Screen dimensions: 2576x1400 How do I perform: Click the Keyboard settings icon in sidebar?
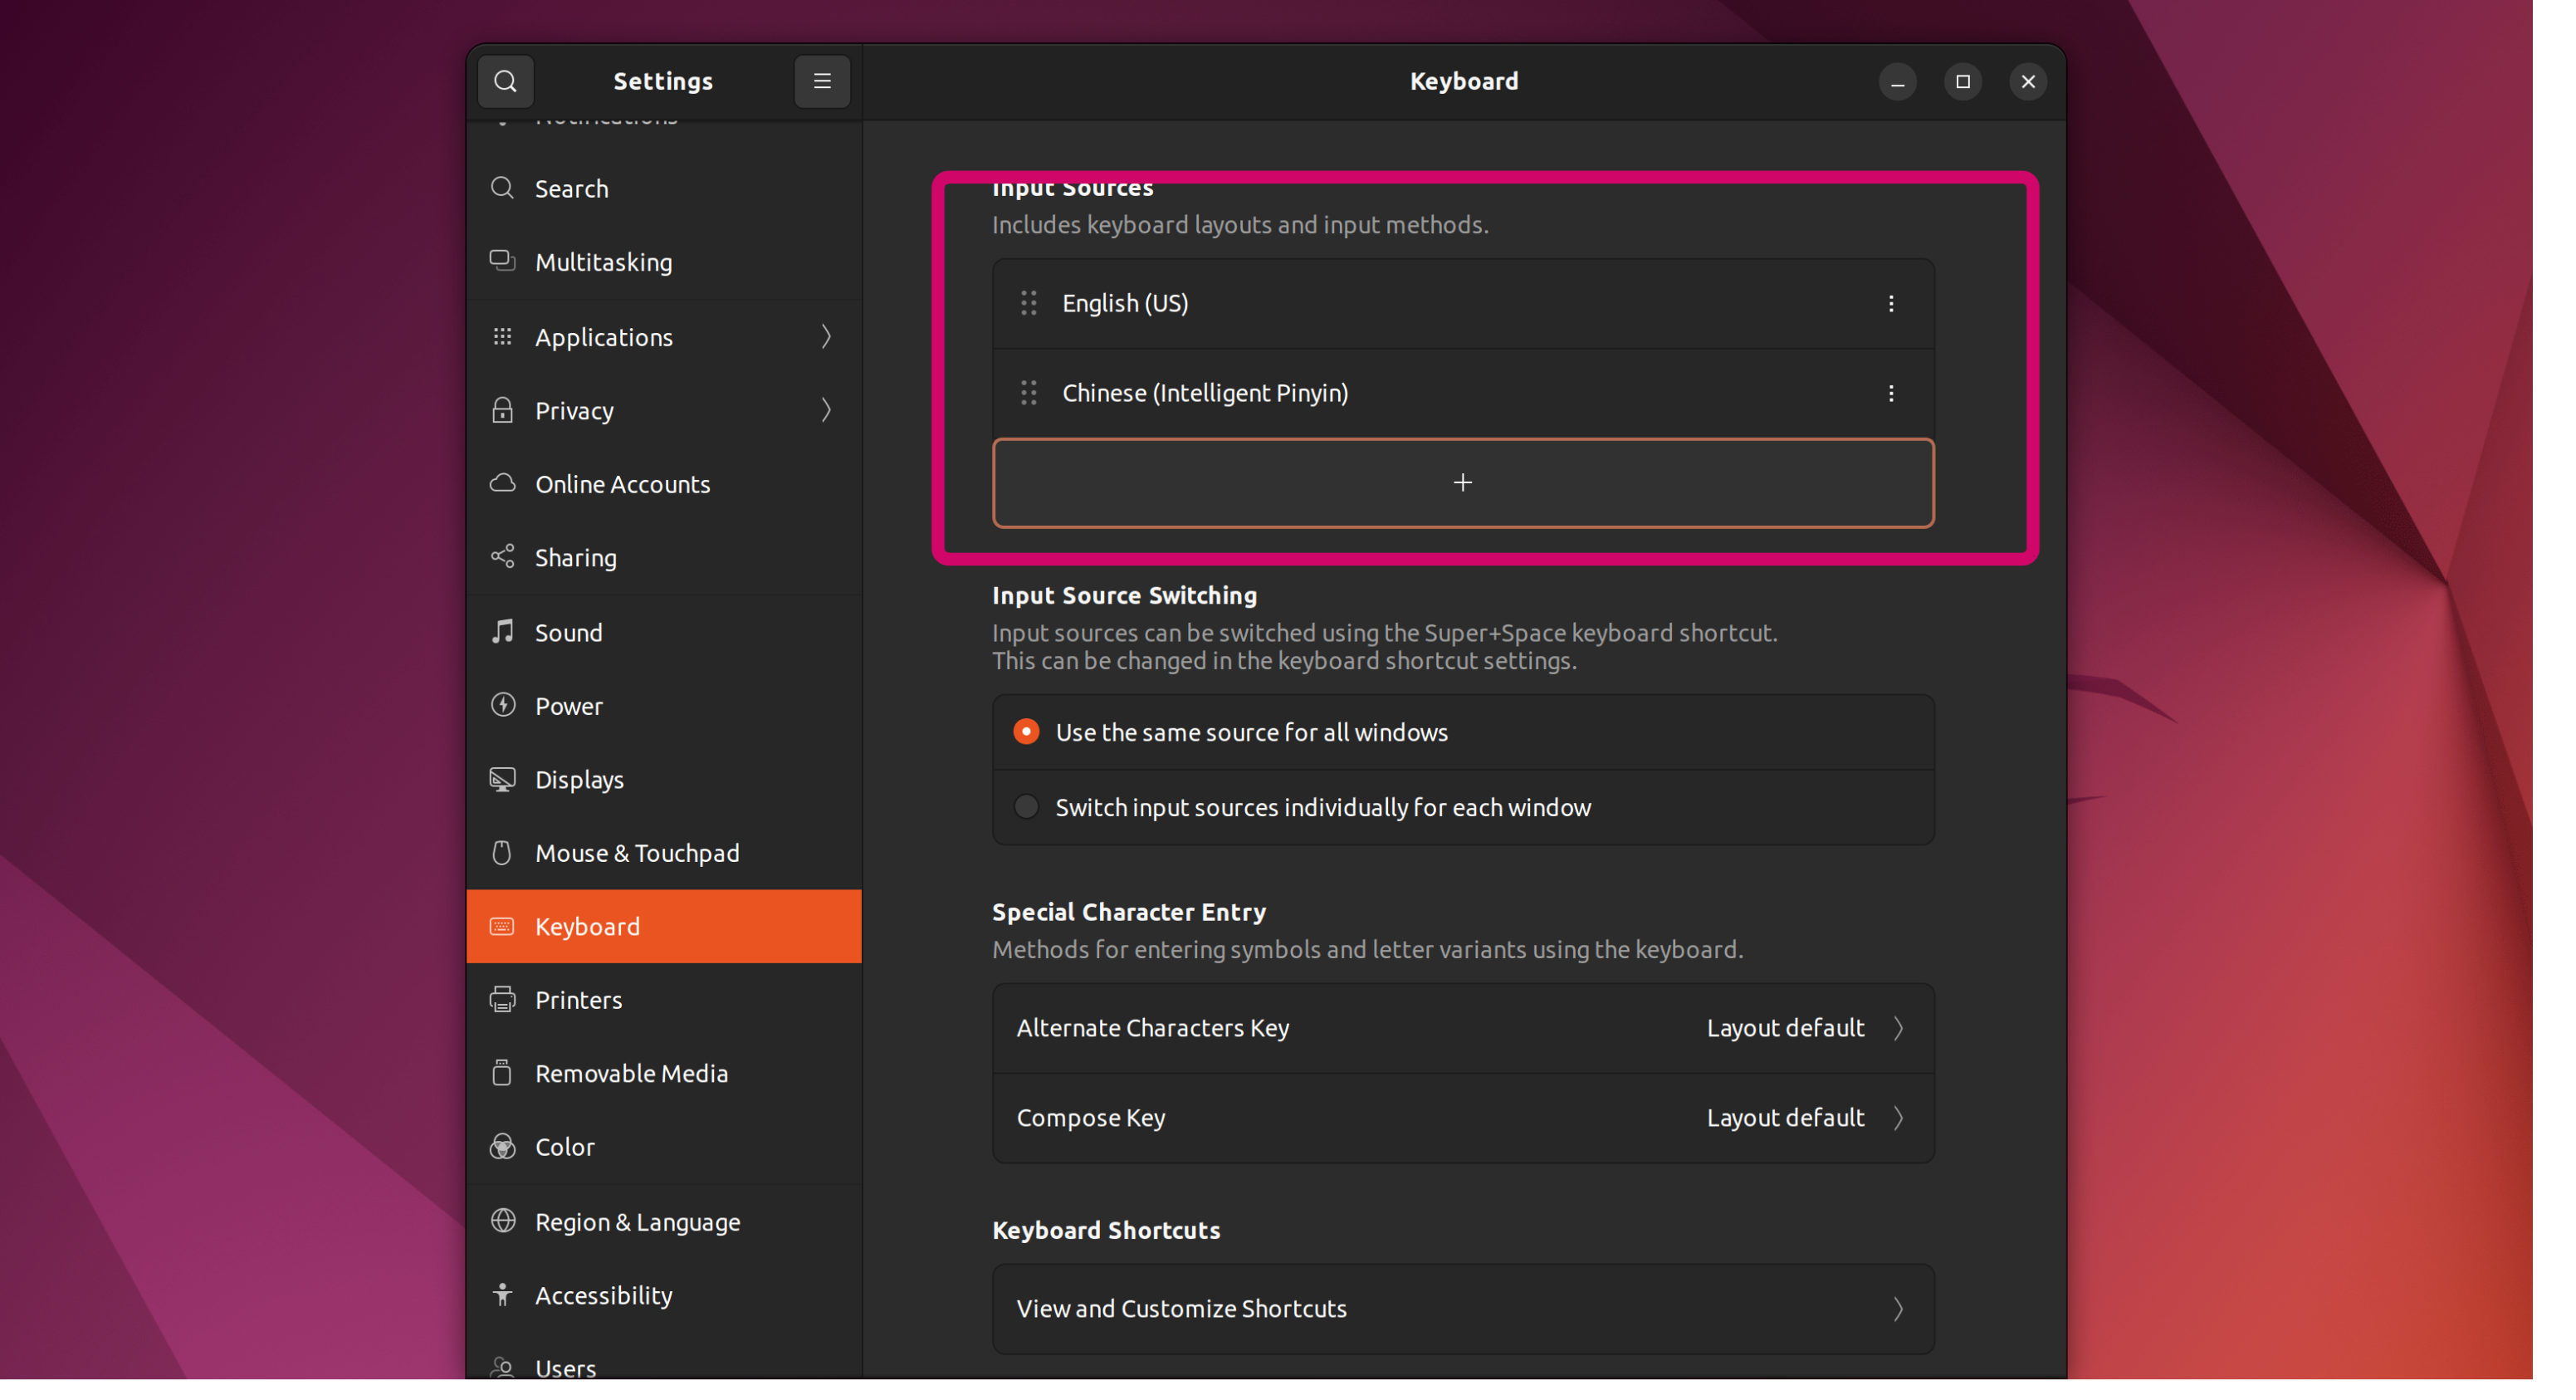pyautogui.click(x=500, y=926)
